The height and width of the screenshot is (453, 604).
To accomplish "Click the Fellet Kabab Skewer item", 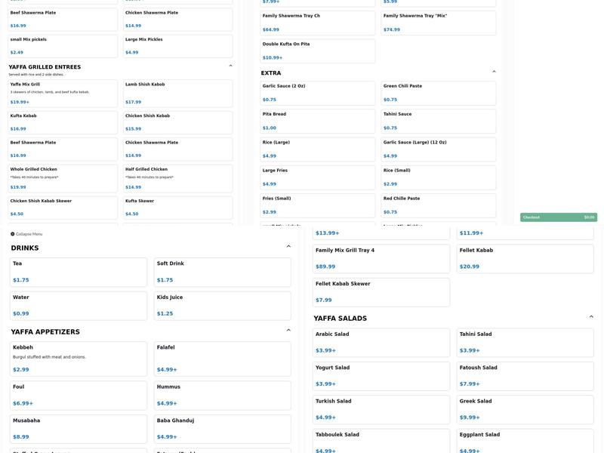I will (381, 292).
